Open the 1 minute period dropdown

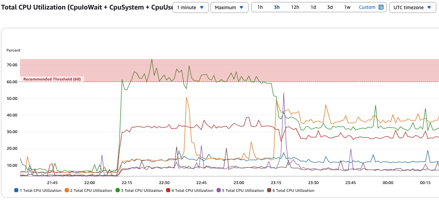tap(190, 7)
